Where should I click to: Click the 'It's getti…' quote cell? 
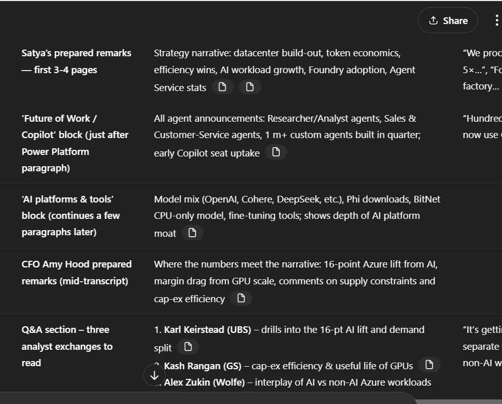[482, 346]
